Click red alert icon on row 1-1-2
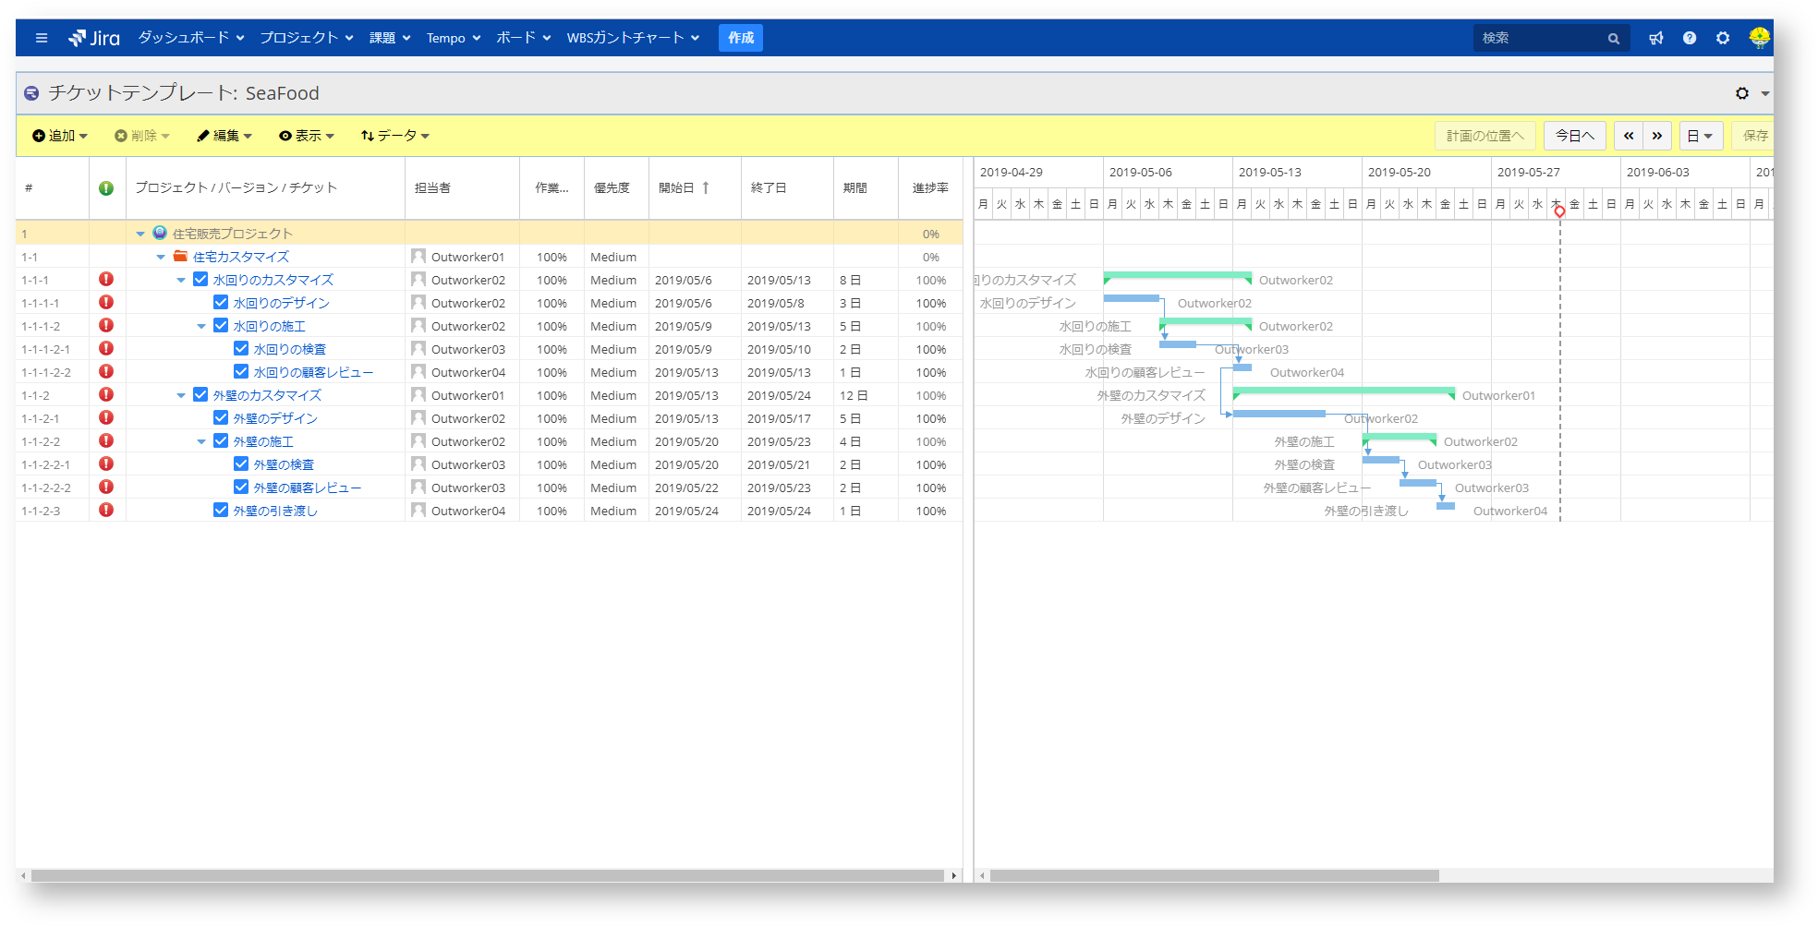 coord(106,394)
